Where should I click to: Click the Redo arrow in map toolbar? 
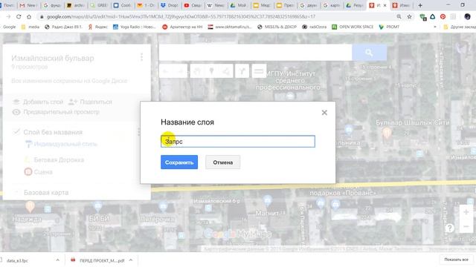coord(181,71)
